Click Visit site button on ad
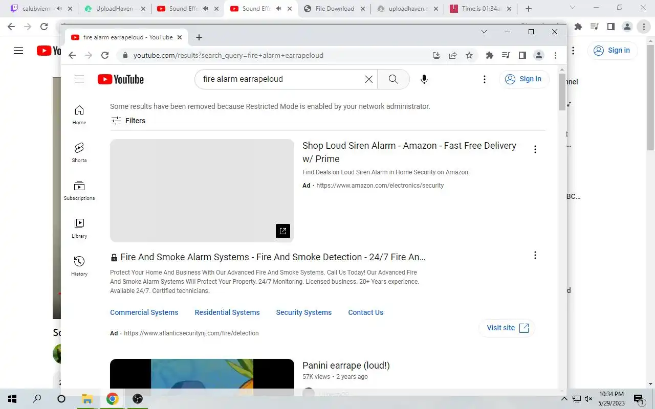This screenshot has height=409, width=655. [x=507, y=328]
